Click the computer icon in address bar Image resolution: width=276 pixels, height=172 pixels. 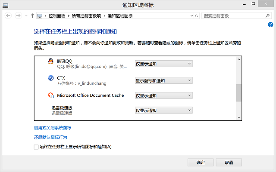pyautogui.click(x=39, y=16)
